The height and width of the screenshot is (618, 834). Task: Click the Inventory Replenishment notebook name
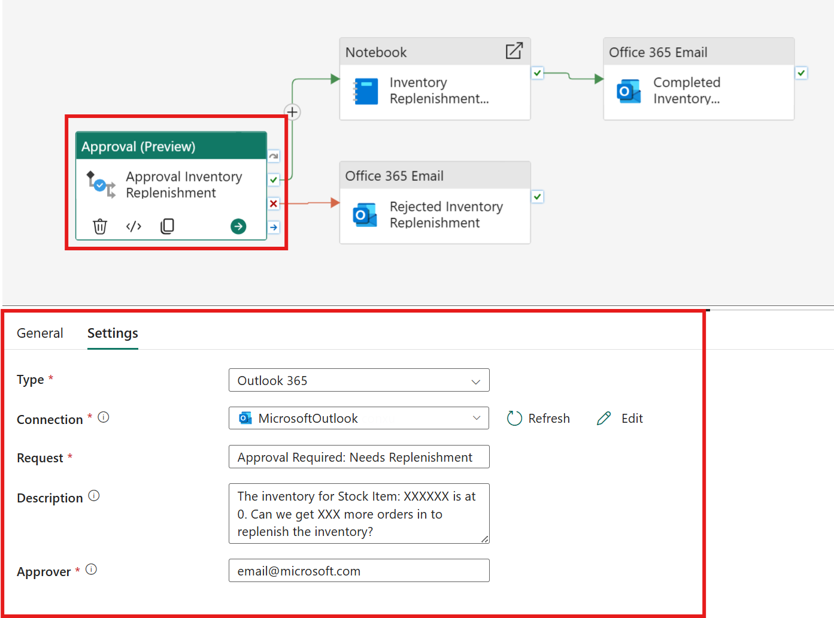point(439,90)
